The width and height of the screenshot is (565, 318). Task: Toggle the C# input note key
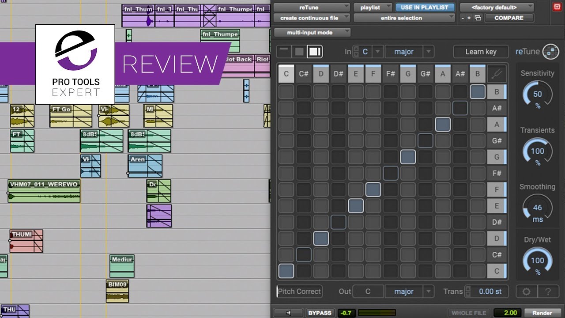pos(304,74)
